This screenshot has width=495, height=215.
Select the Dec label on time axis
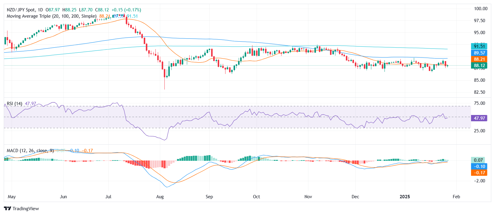355,197
